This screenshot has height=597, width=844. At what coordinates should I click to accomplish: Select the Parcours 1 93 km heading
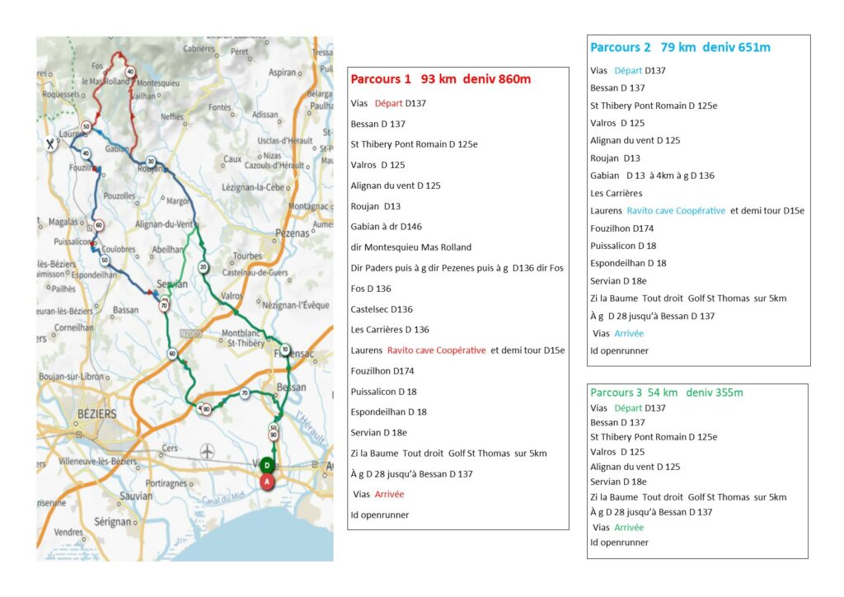click(440, 79)
